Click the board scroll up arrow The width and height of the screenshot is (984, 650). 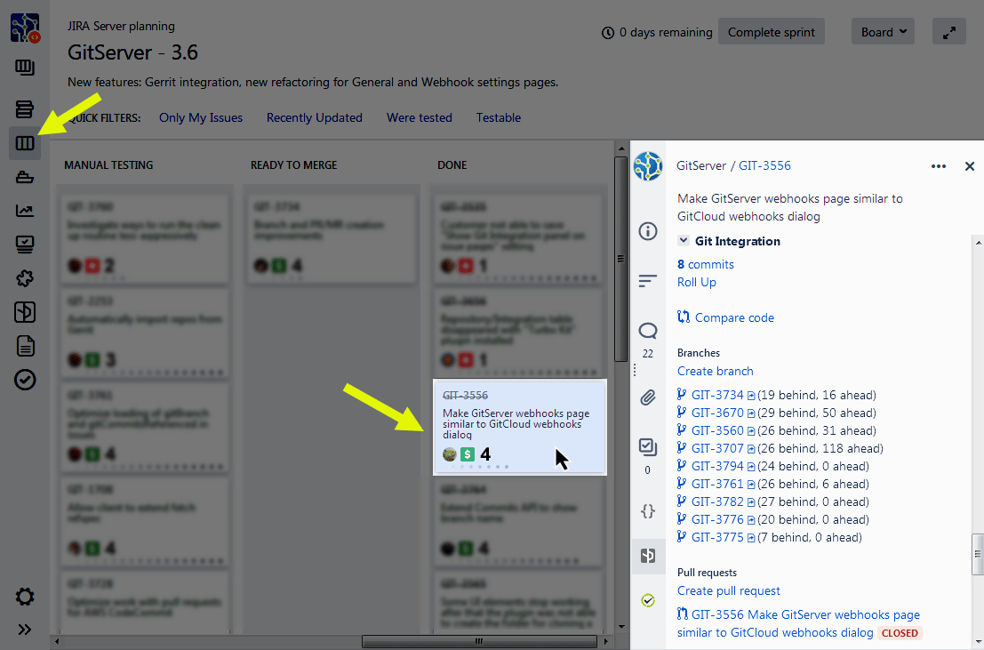tap(620, 148)
